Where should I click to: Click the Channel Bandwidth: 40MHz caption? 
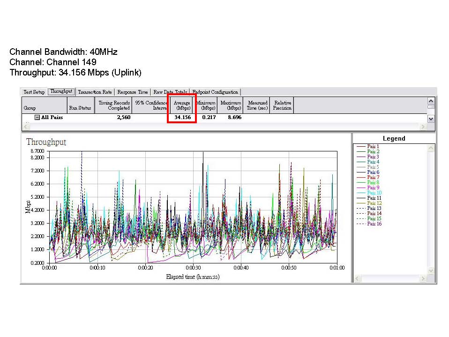(64, 52)
